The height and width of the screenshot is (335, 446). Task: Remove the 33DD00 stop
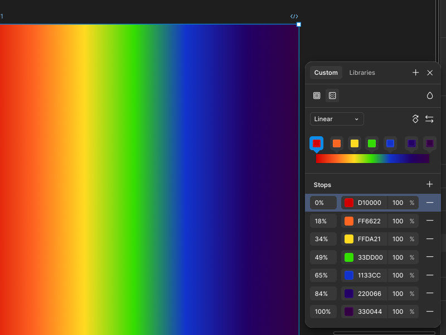coord(430,257)
